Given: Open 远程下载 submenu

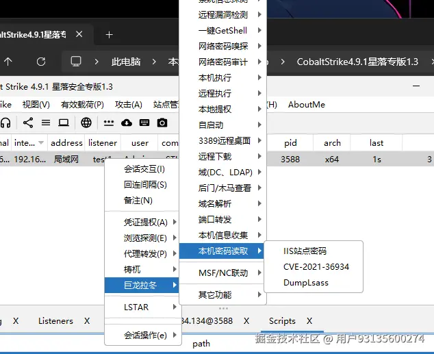Looking at the screenshot, I should 222,156.
